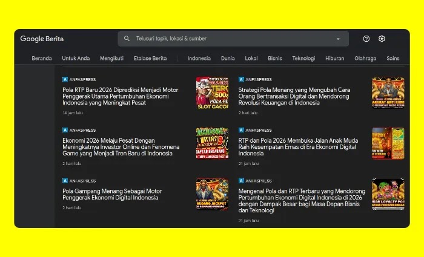Click the search magnifier icon
424x257 pixels.
[127, 39]
